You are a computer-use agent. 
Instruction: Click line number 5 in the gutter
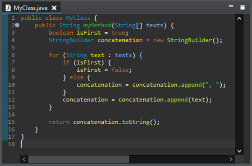coord(13,48)
